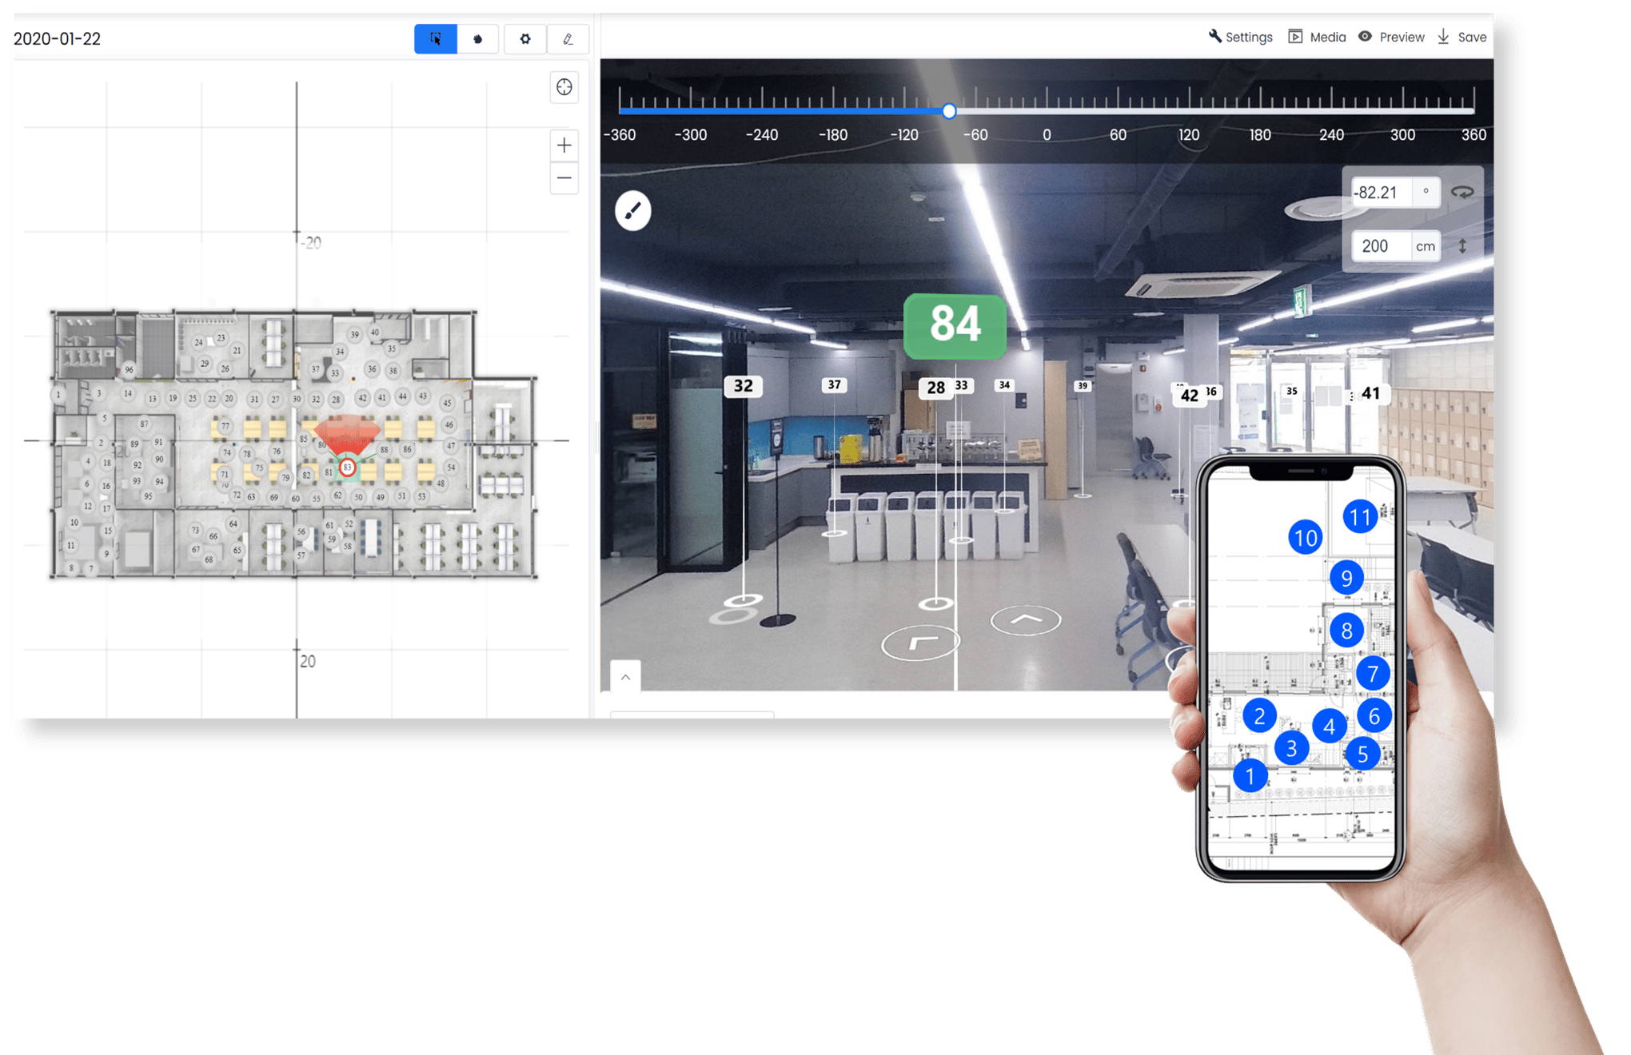1631x1055 pixels.
Task: Select the paintbrush icon in the panorama view
Action: [632, 210]
